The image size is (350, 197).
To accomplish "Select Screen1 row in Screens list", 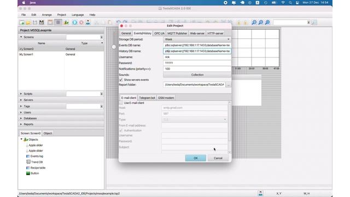I will (x=61, y=54).
